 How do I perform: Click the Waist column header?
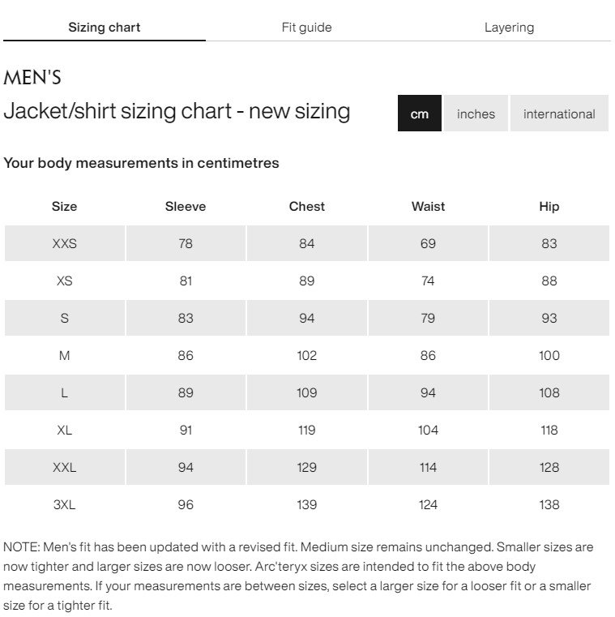(428, 207)
